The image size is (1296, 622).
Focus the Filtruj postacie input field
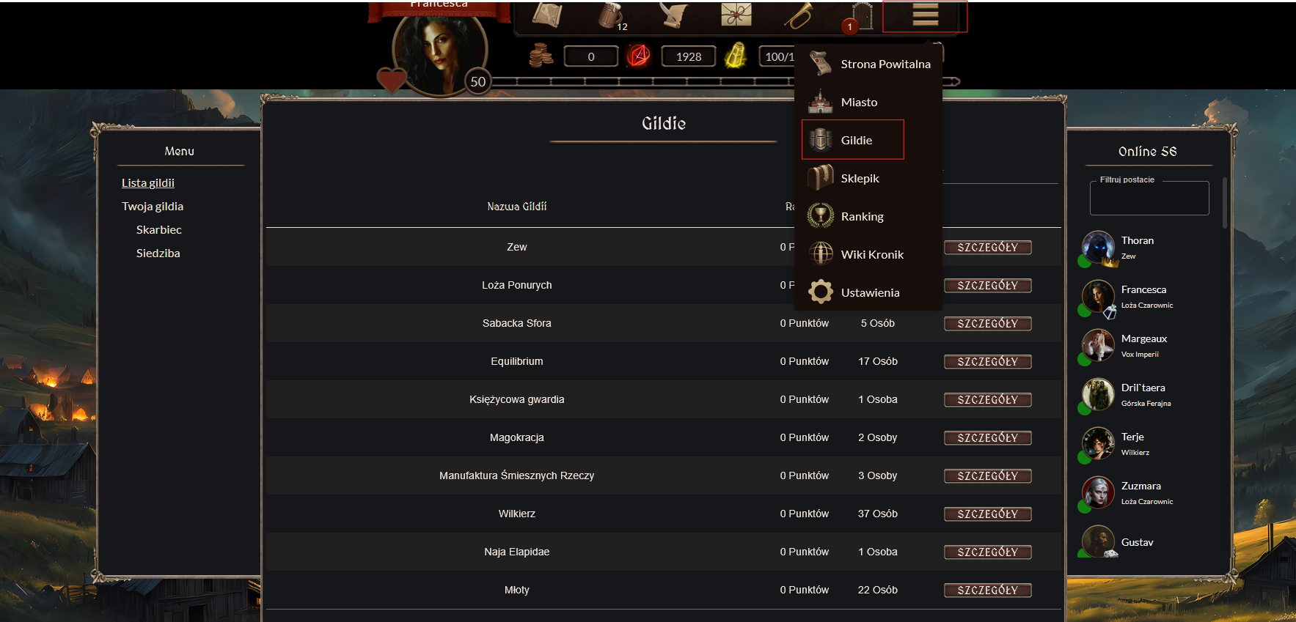point(1149,198)
